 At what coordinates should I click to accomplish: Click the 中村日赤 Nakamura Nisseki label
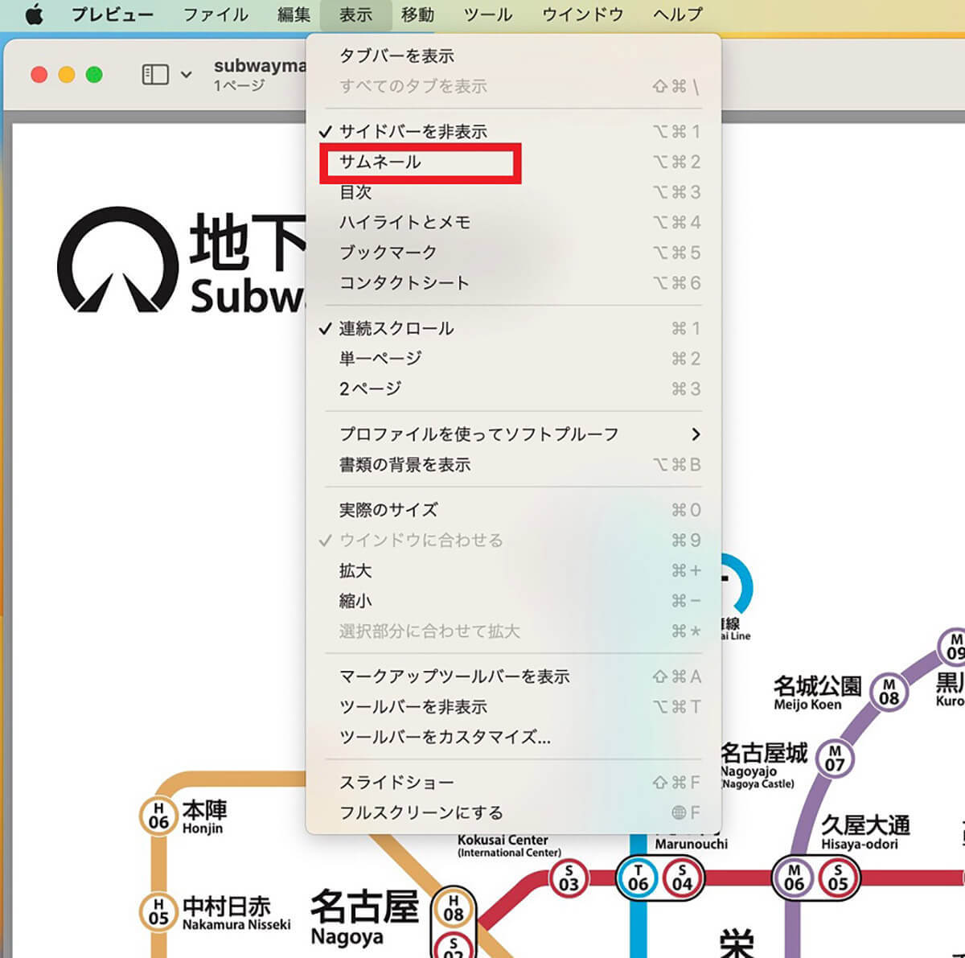(x=236, y=913)
